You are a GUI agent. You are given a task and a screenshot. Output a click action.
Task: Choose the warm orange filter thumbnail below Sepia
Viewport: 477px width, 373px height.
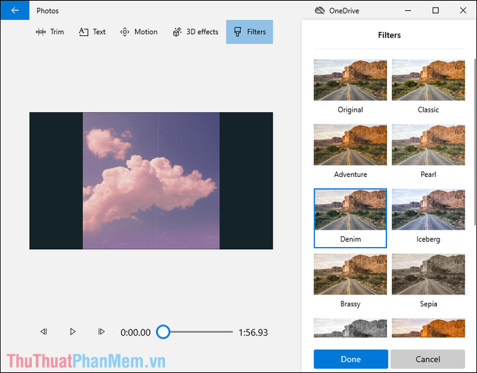pyautogui.click(x=429, y=328)
